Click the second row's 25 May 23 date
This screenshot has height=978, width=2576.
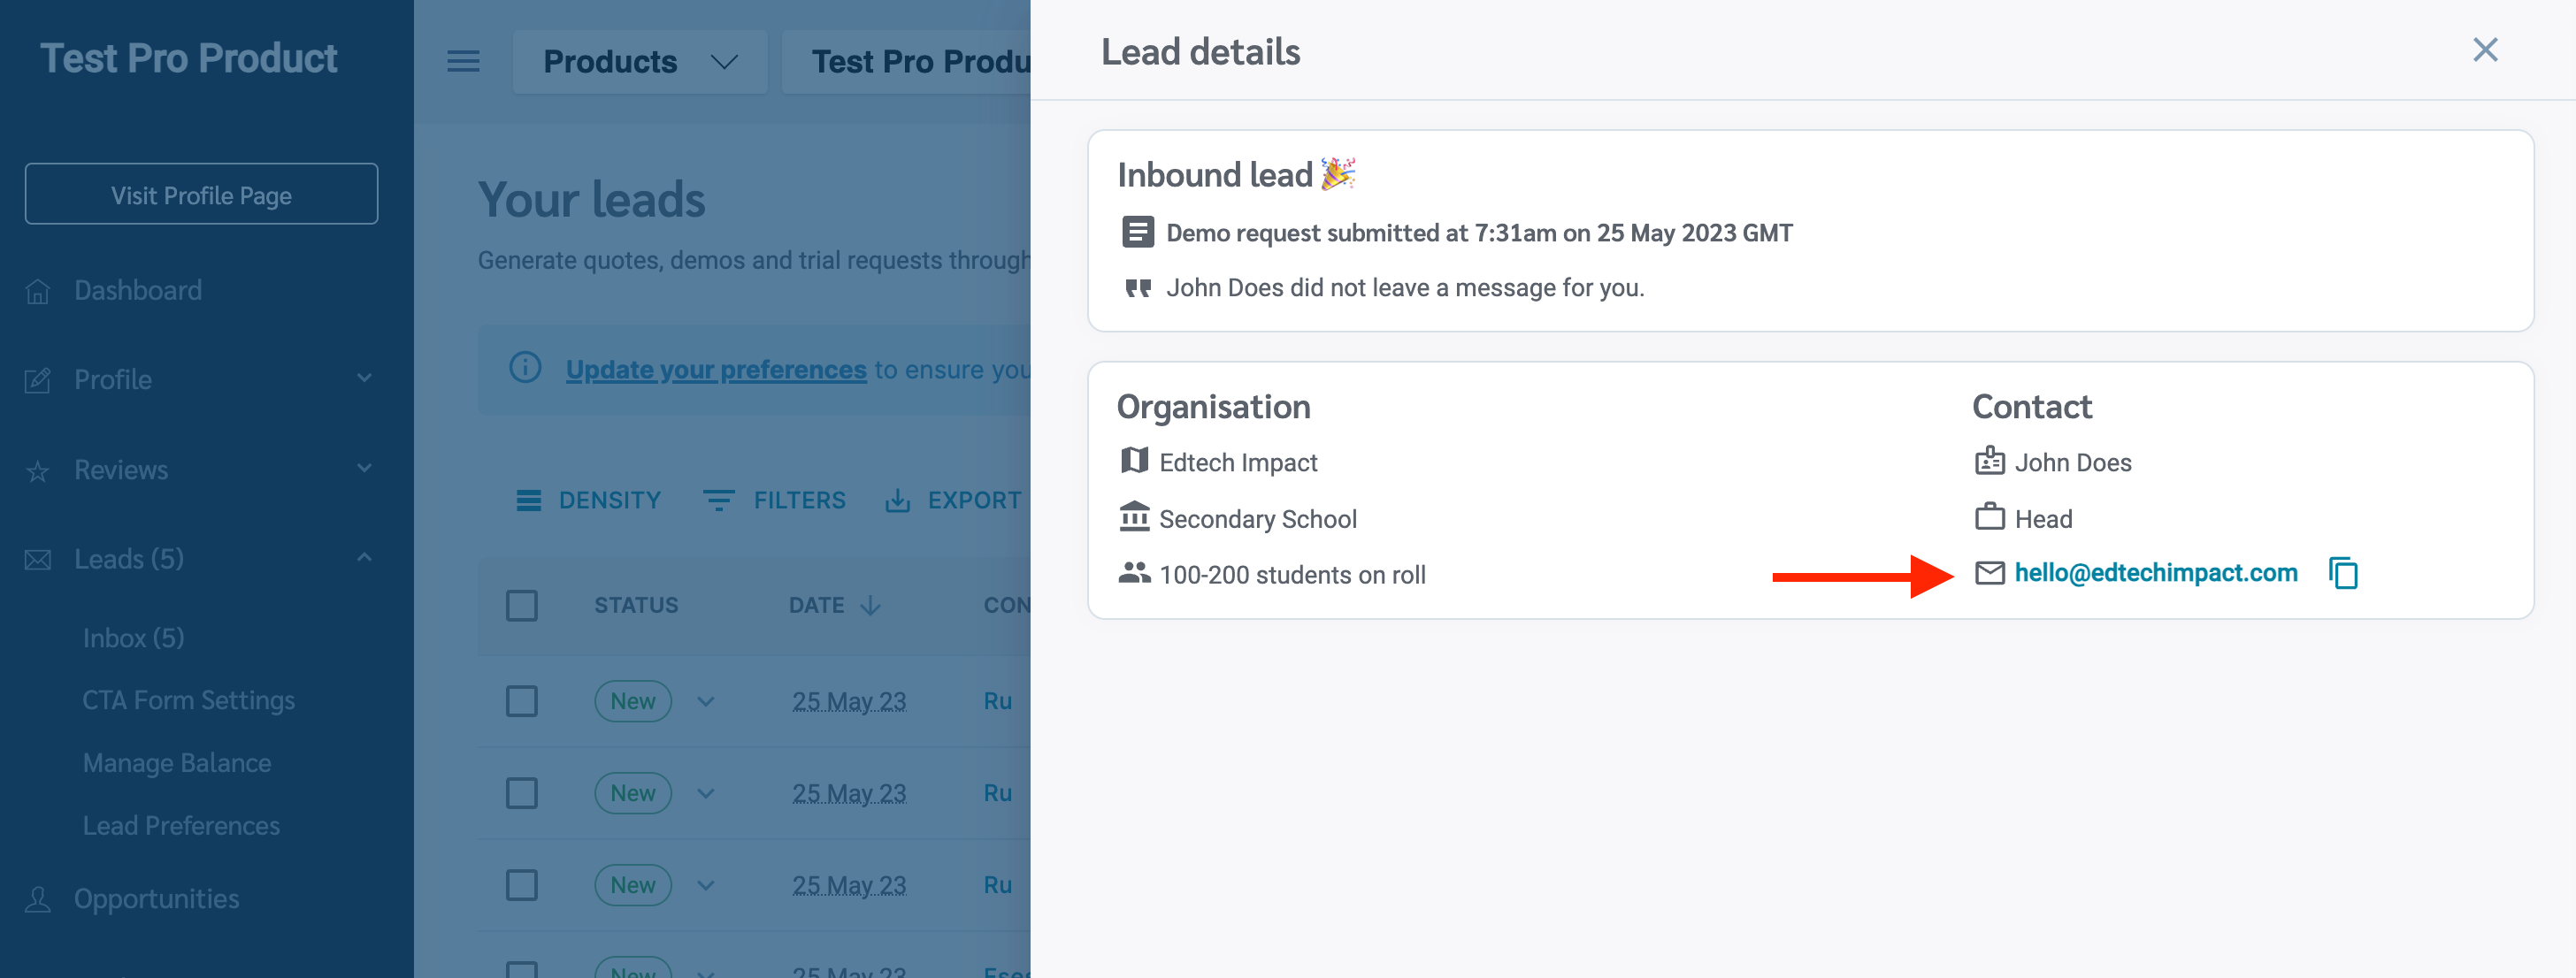[x=849, y=793]
